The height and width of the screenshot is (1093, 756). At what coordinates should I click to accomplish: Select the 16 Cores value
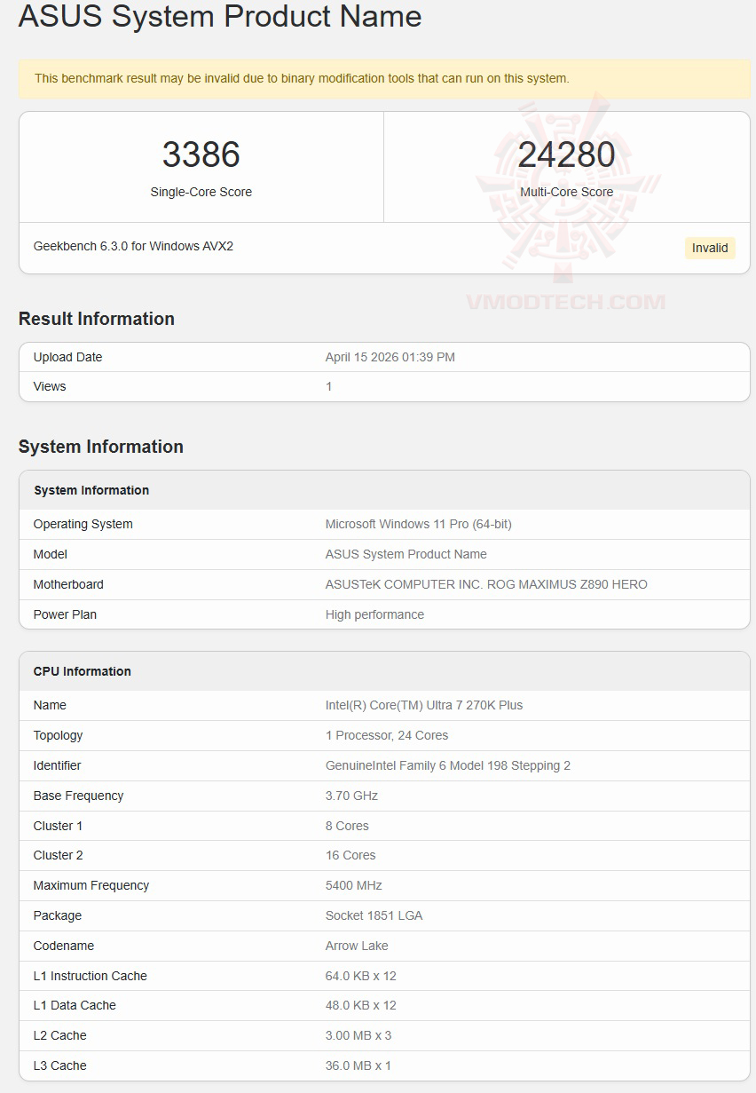[x=350, y=855]
